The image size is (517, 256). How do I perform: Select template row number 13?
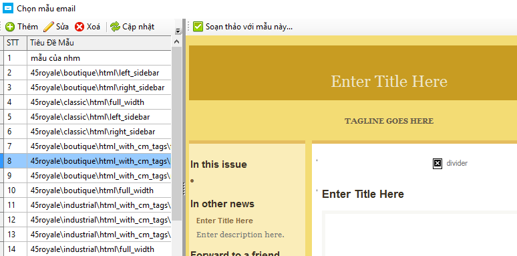click(88, 234)
